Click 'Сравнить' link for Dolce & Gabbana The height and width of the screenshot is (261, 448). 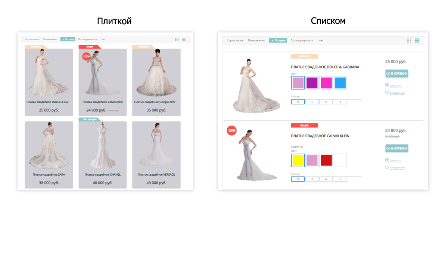click(395, 85)
